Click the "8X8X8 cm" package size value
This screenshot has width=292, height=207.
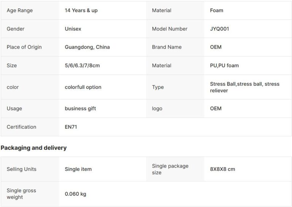222,169
